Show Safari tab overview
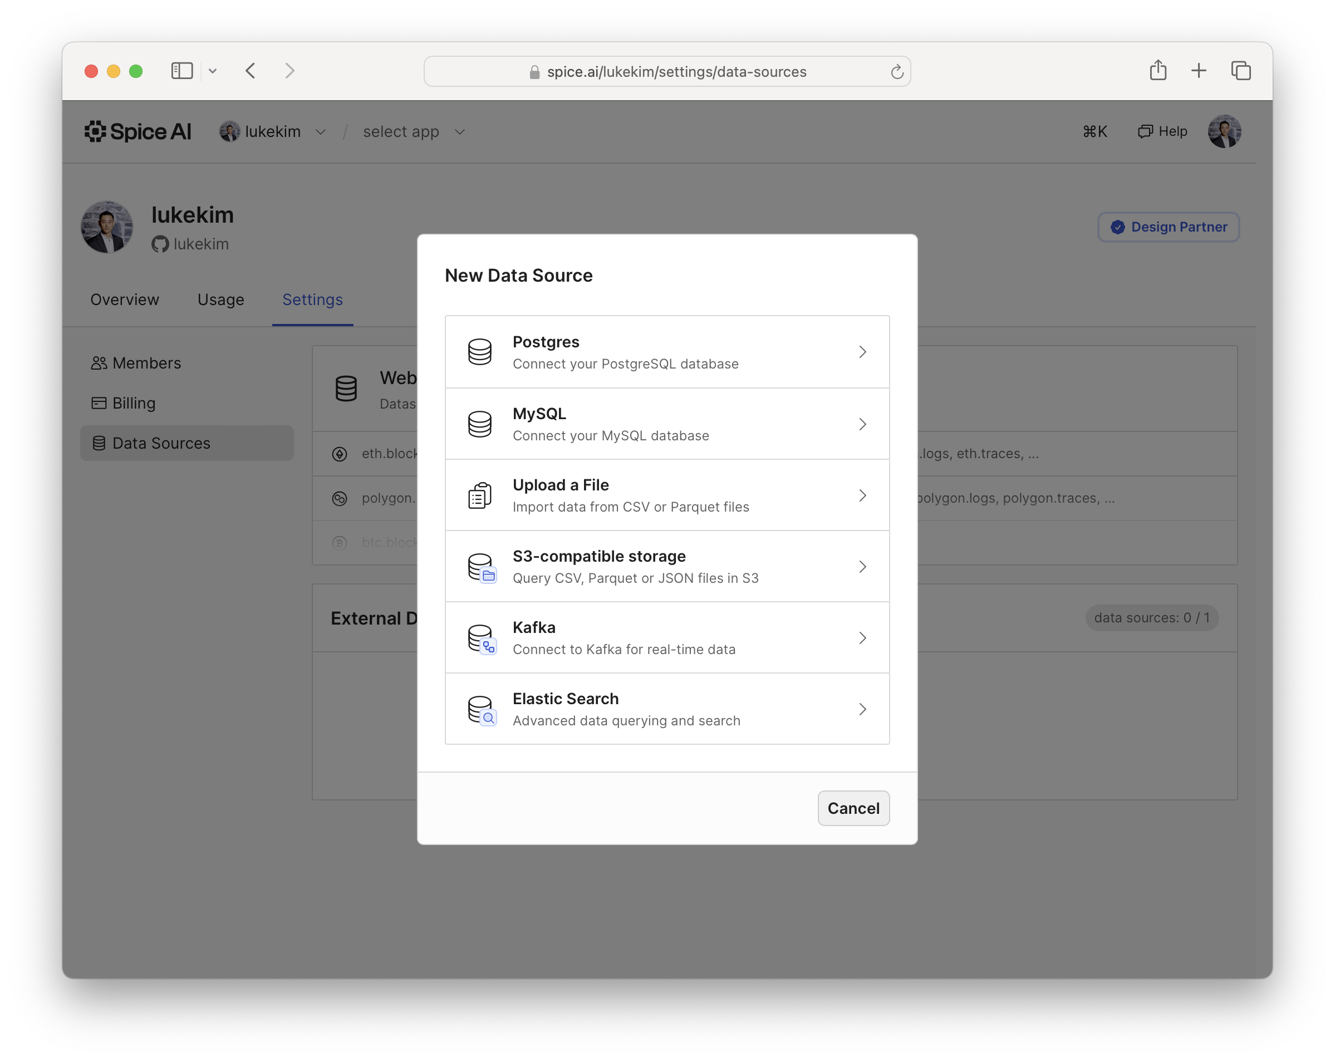The width and height of the screenshot is (1335, 1061). (1240, 71)
